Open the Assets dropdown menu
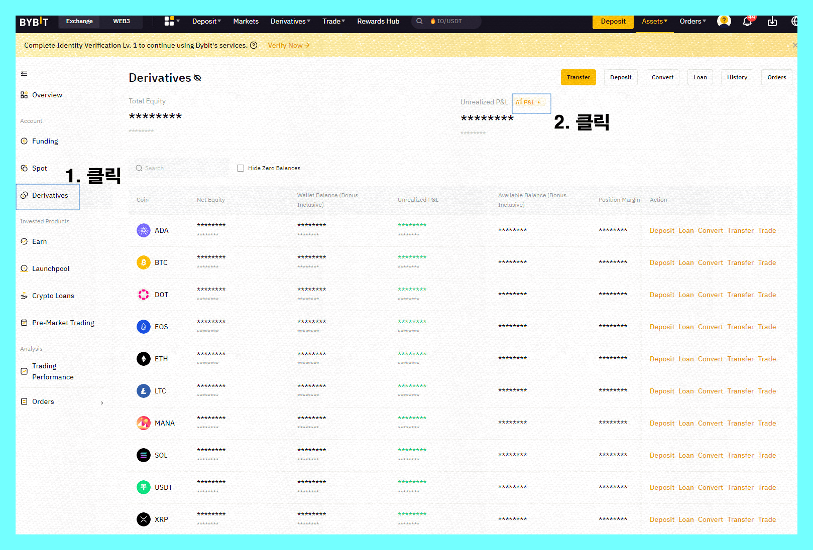Viewport: 813px width, 550px height. tap(654, 21)
